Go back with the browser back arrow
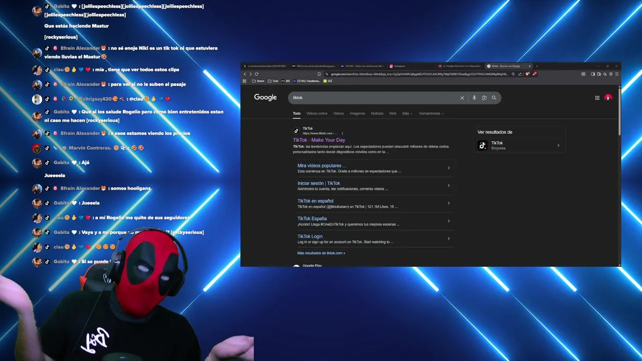This screenshot has width=642, height=361. pyautogui.click(x=245, y=74)
